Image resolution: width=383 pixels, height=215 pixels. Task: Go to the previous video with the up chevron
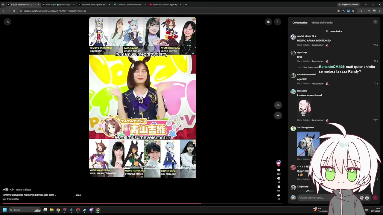coord(278,105)
